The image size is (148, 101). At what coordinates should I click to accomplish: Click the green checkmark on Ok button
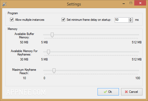[x=105, y=92]
